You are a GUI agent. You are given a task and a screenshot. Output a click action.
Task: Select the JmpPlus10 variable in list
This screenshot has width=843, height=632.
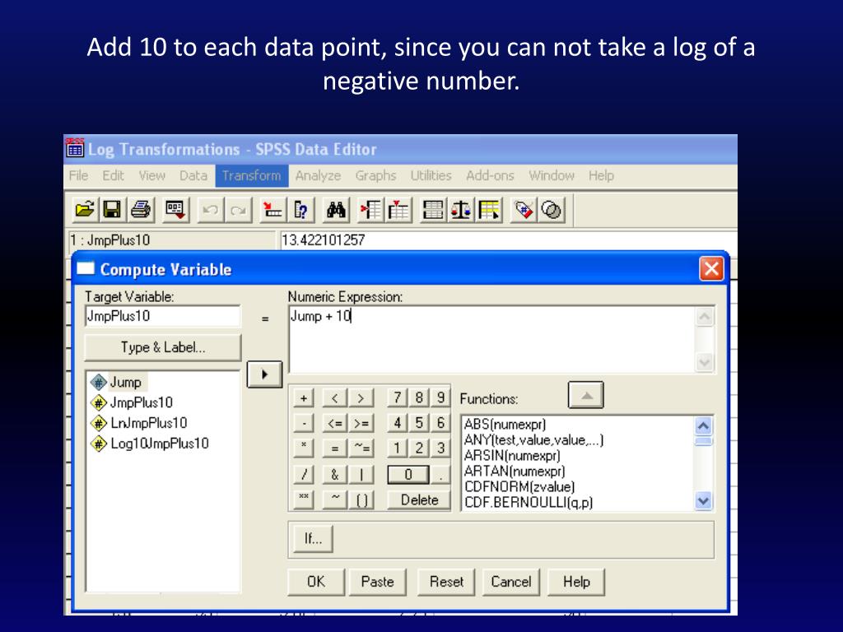click(132, 402)
